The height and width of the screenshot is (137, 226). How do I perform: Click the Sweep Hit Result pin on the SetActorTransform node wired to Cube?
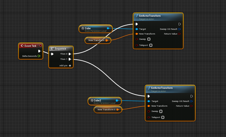click(x=179, y=29)
